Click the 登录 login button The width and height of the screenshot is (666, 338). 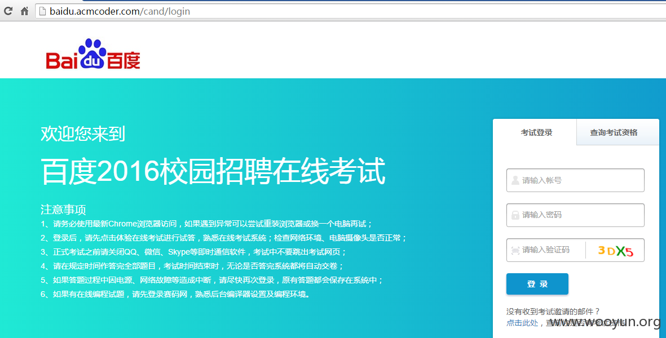(537, 284)
